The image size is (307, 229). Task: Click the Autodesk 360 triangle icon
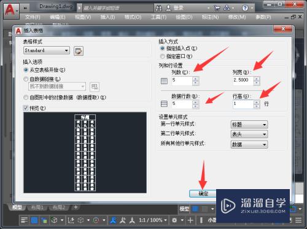pos(227,8)
